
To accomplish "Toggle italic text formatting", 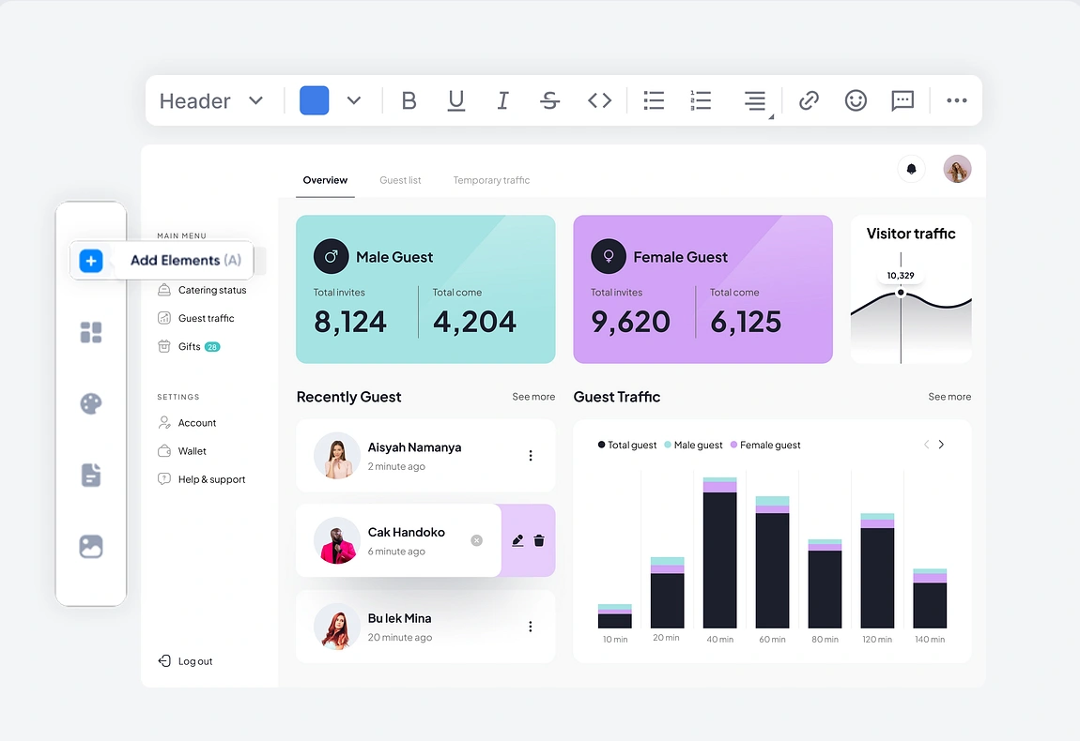I will 502,101.
